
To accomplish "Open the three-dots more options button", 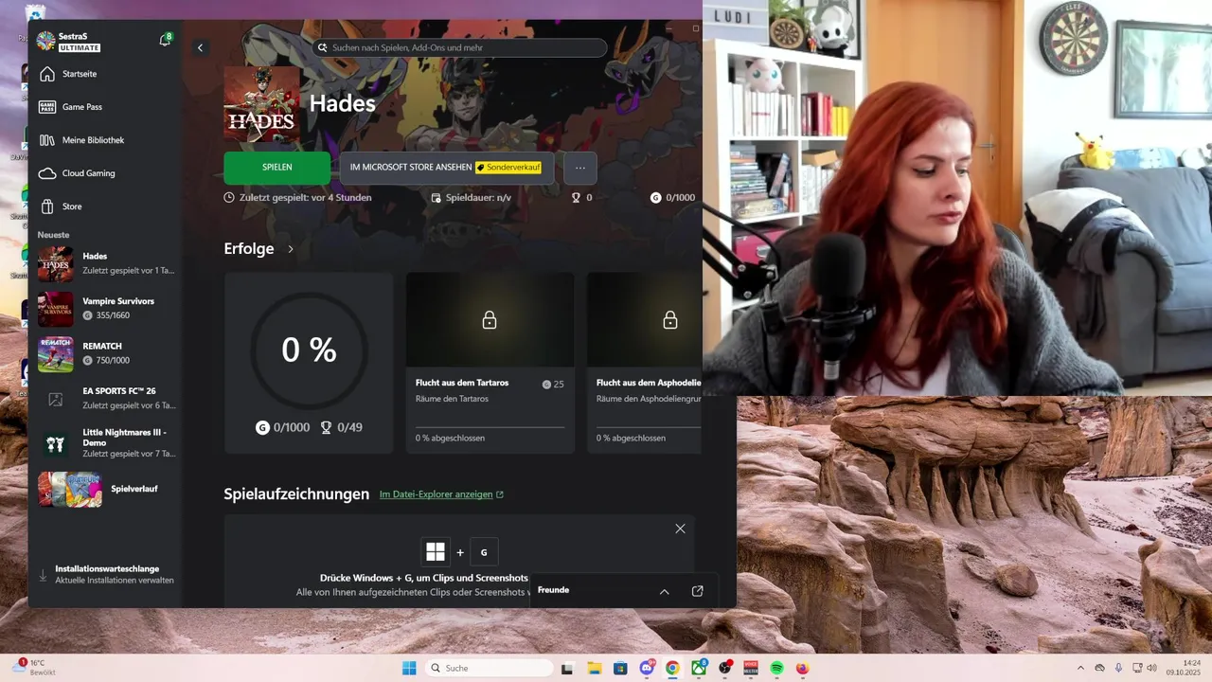I will click(x=580, y=168).
